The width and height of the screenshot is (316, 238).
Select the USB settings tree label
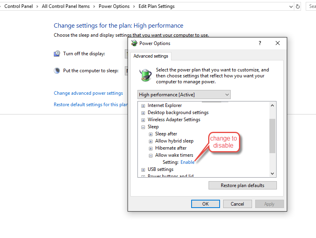(x=160, y=169)
